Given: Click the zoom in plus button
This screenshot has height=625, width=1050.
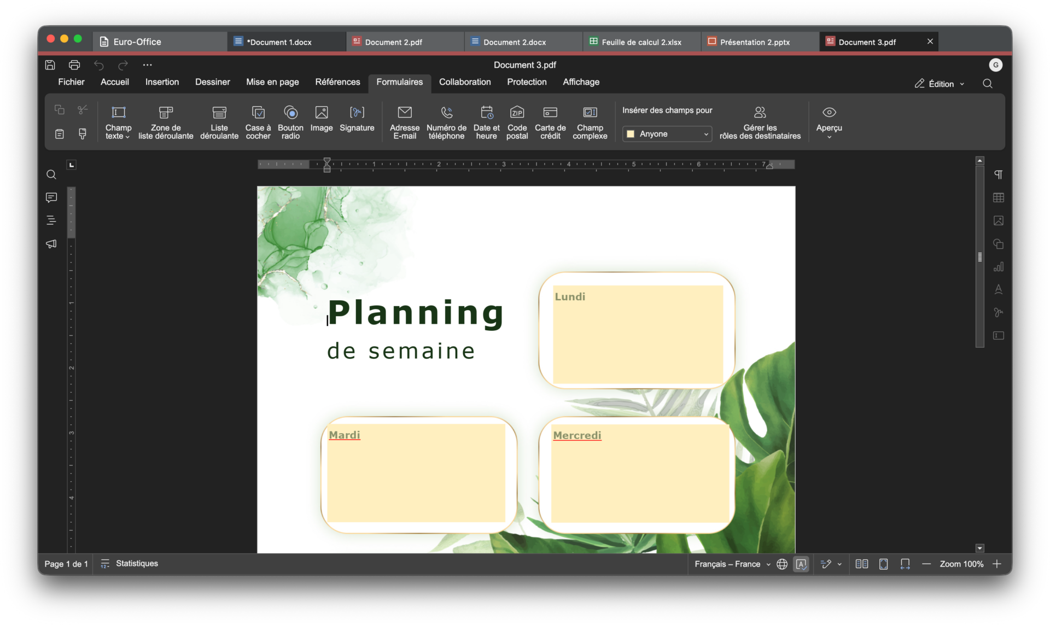Looking at the screenshot, I should 997,564.
